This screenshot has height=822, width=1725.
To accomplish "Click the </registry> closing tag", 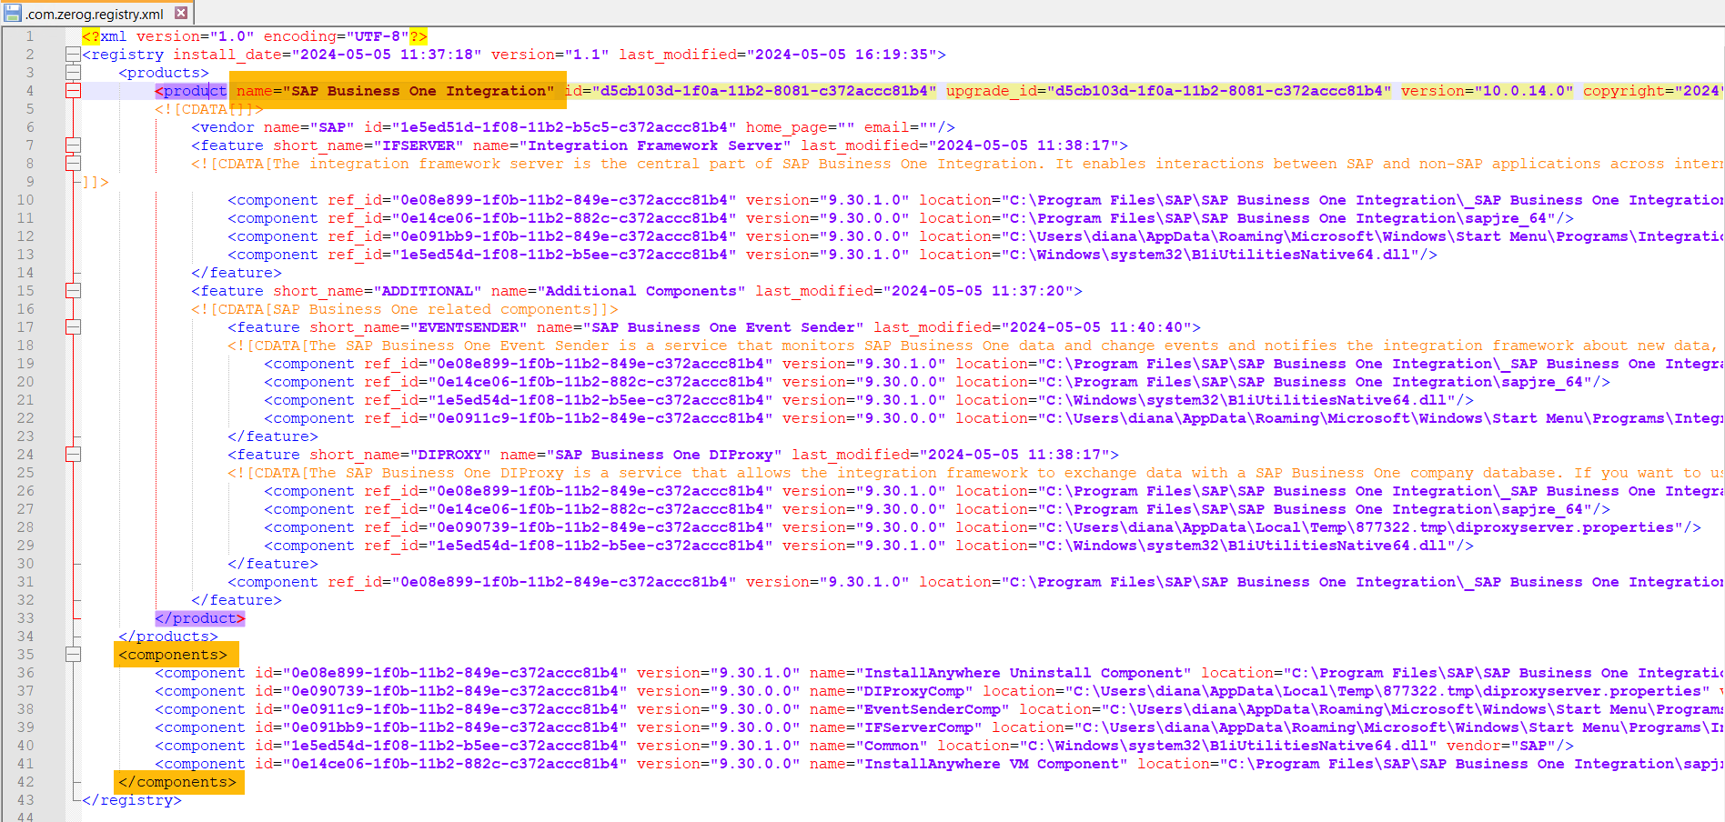I will [x=132, y=800].
